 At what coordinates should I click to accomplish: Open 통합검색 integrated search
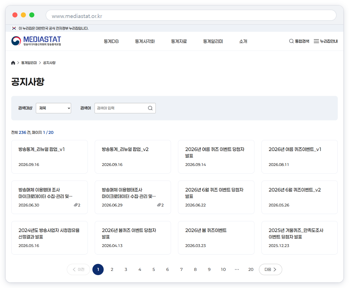[x=299, y=41]
